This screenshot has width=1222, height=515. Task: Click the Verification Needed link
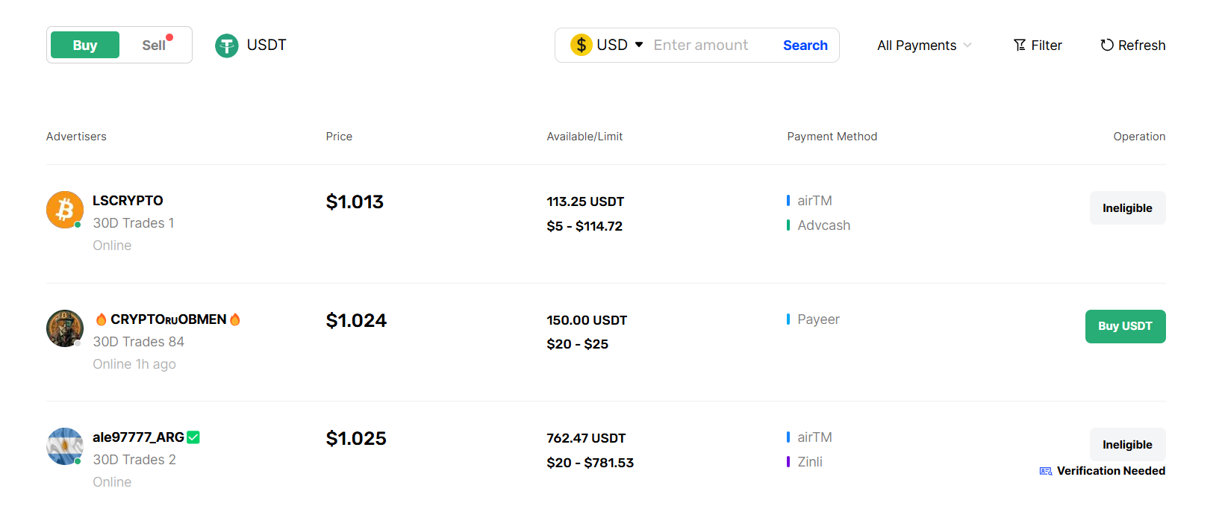pos(1112,471)
